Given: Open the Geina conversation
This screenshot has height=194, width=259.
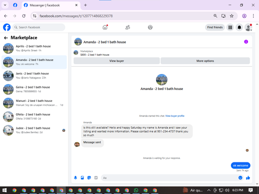Looking at the screenshot, I should (x=34, y=89).
